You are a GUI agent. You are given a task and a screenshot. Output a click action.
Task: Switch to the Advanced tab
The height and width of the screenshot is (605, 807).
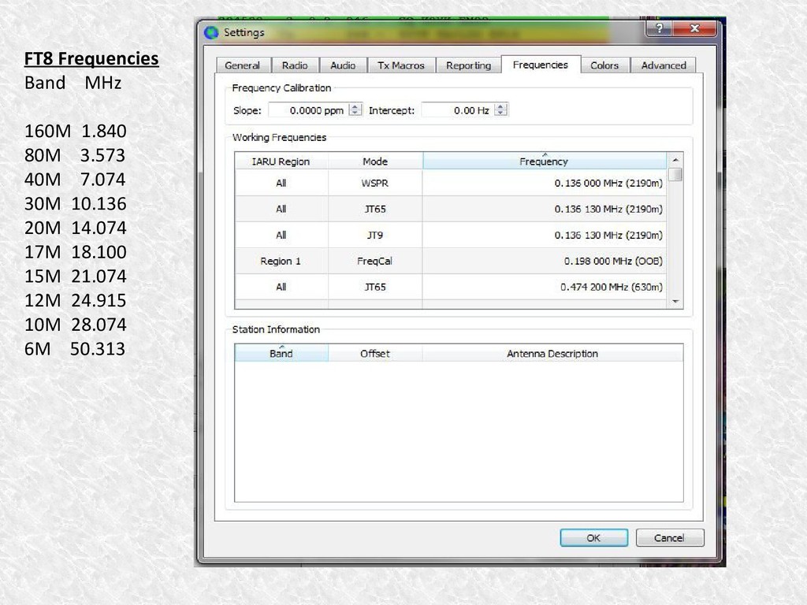[664, 65]
